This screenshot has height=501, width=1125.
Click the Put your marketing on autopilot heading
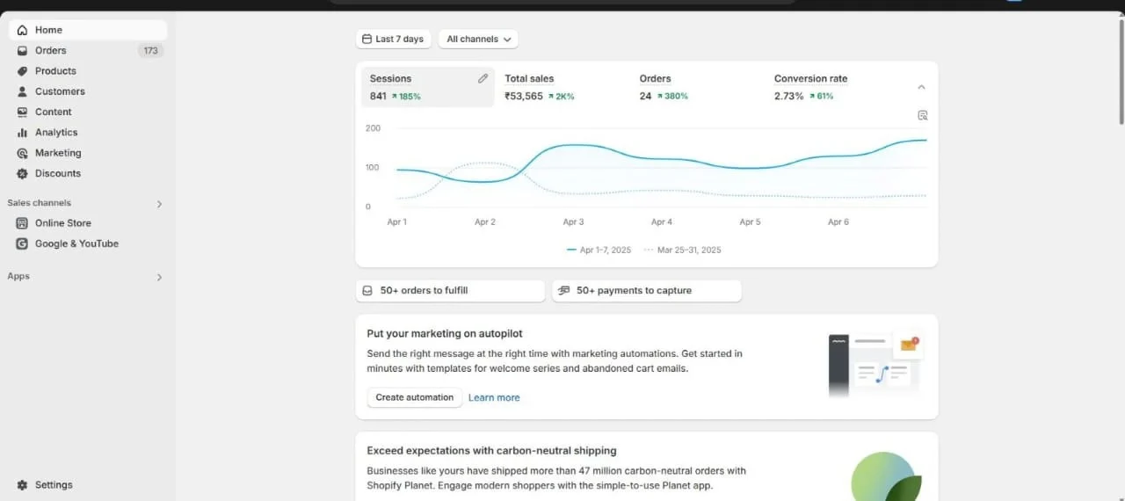(x=445, y=334)
